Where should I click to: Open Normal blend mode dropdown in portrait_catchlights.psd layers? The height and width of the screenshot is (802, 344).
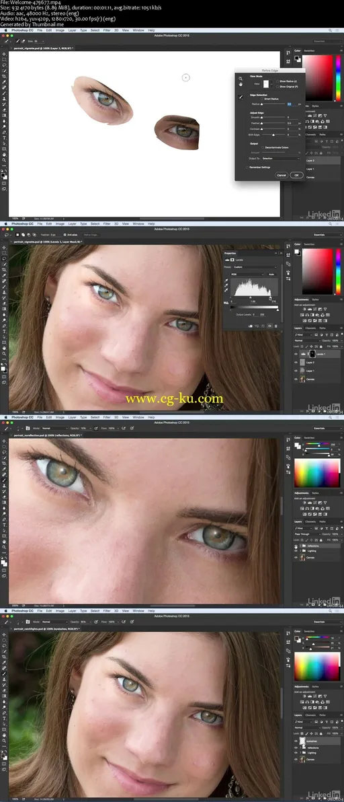307,728
